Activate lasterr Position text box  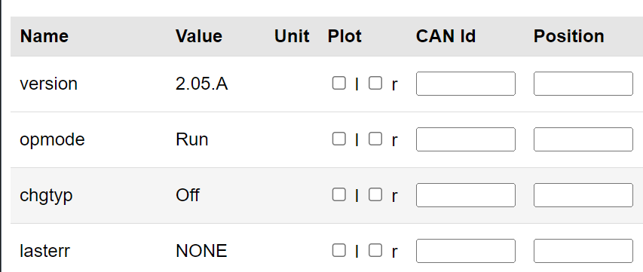click(583, 251)
